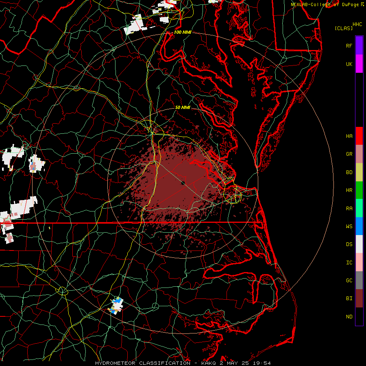This screenshot has width=366, height=366.
Task: Click the GR legend label
Action: 349,154
